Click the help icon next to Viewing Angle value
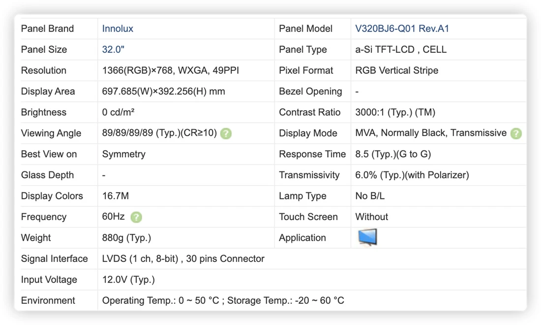The width and height of the screenshot is (541, 325). pos(226,133)
